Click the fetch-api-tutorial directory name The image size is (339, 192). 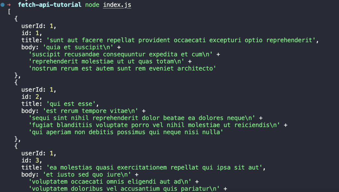click(x=50, y=5)
